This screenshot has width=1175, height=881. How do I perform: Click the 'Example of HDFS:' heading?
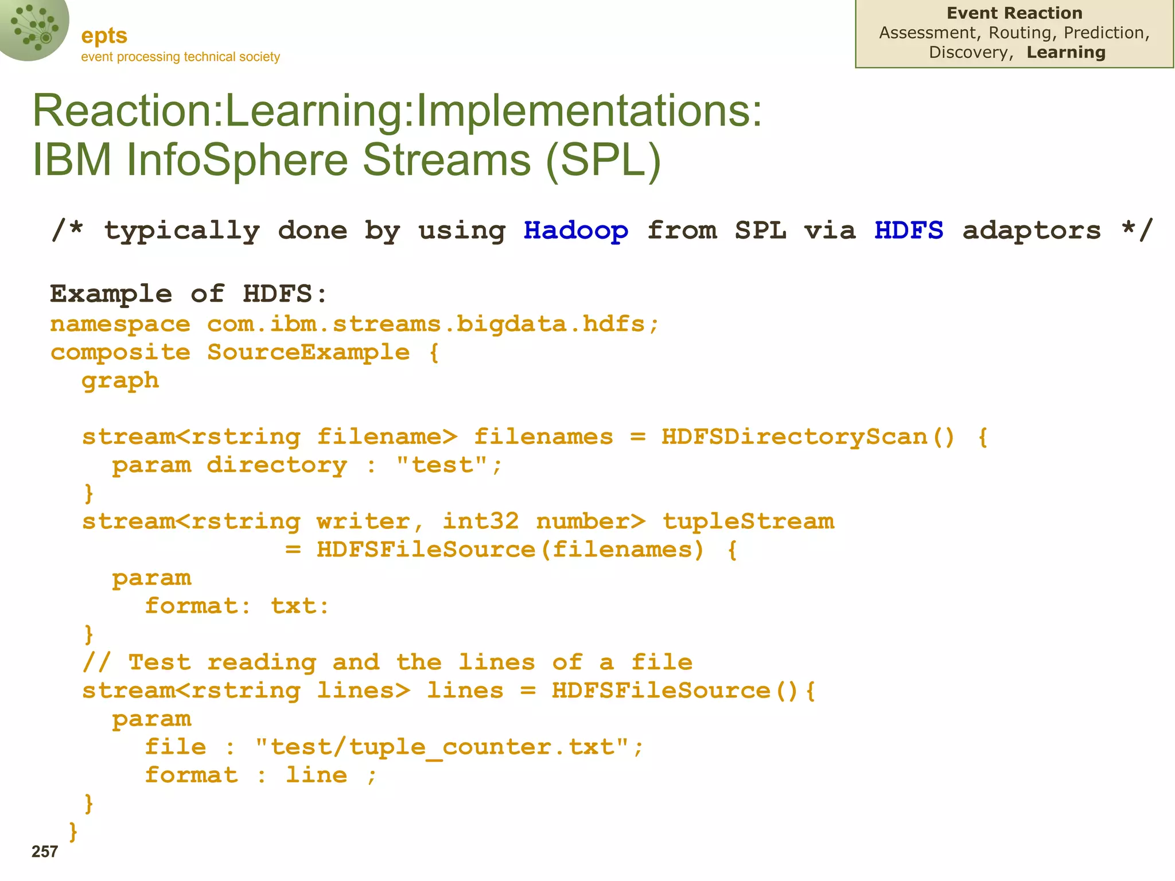188,294
